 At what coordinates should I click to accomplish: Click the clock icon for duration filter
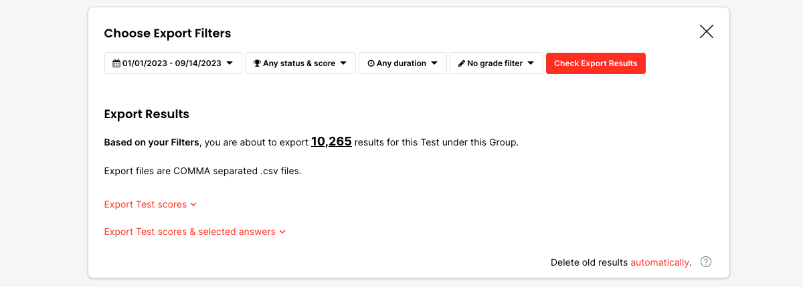click(371, 63)
